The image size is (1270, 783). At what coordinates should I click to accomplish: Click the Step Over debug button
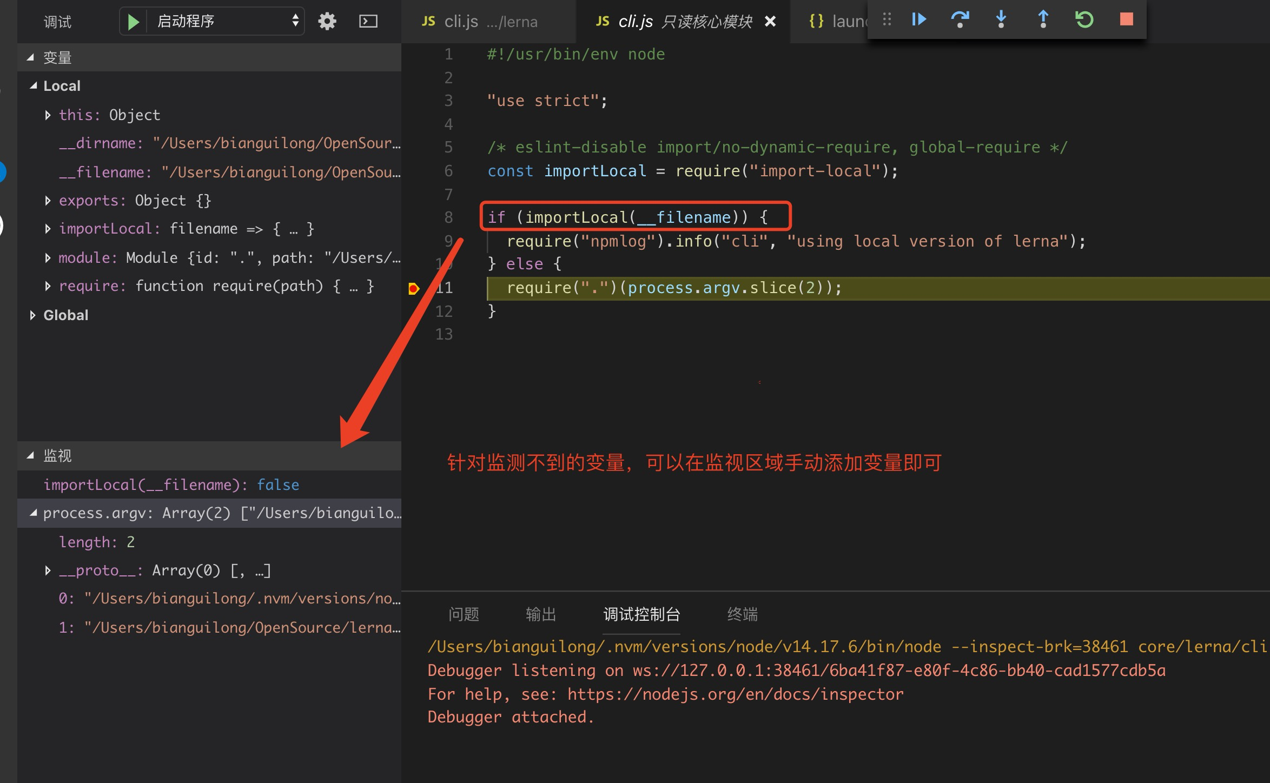point(960,20)
